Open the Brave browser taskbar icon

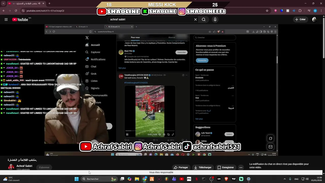pos(226,179)
